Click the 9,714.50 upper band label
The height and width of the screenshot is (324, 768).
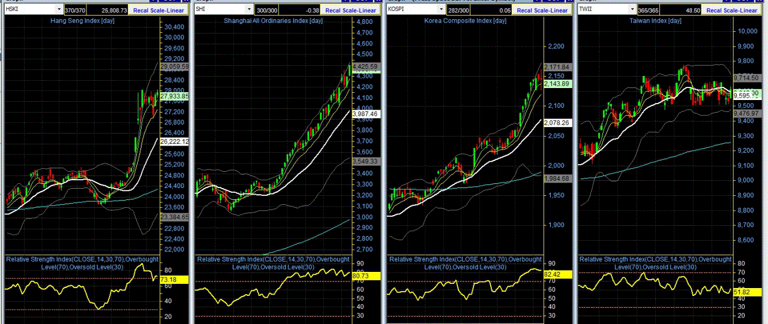746,78
